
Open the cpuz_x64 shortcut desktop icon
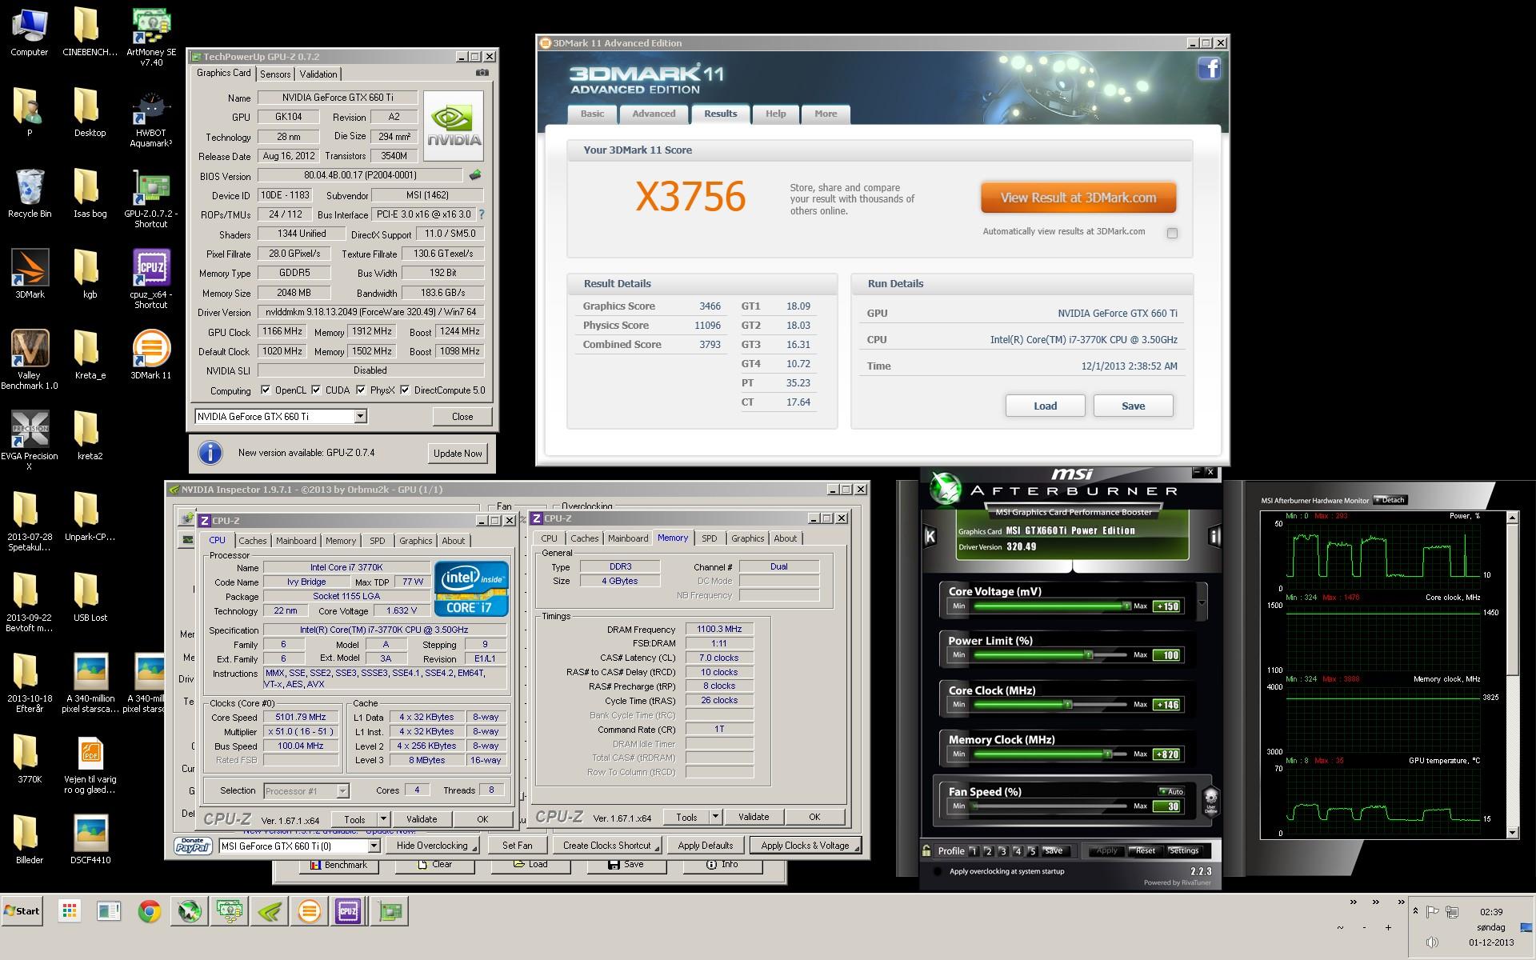tap(151, 279)
